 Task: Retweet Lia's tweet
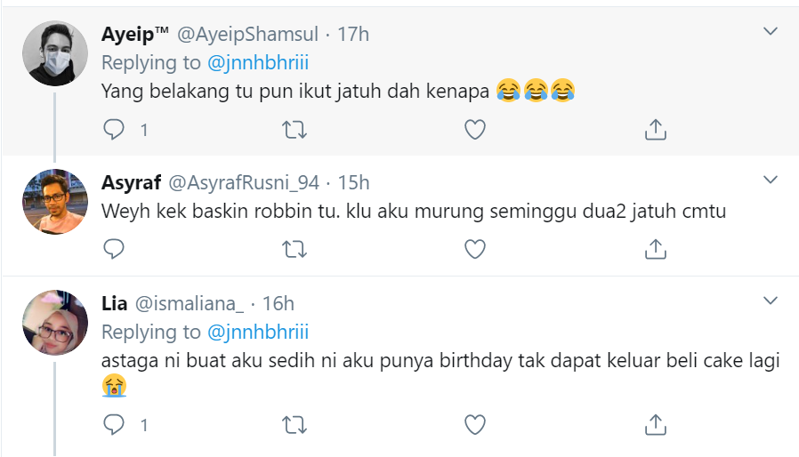[295, 424]
